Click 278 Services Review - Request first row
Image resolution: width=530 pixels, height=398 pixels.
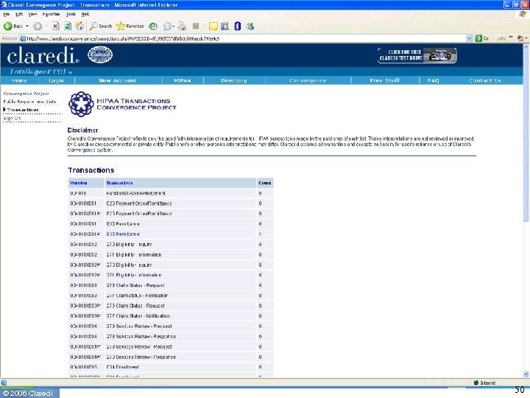[139, 327]
